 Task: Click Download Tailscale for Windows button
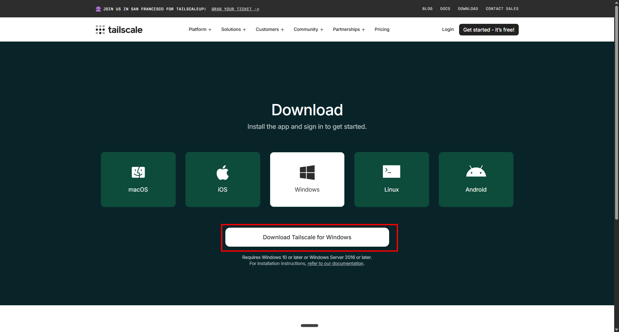point(307,237)
